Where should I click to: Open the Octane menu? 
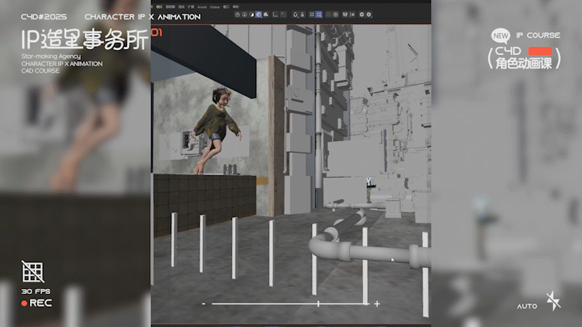214,6
